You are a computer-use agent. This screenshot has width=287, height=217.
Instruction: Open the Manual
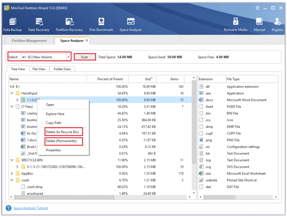click(259, 24)
